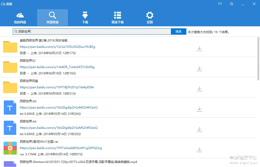This screenshot has width=260, height=167.
Task: Click the 19 个结果 result count text
Action: click(x=222, y=32)
